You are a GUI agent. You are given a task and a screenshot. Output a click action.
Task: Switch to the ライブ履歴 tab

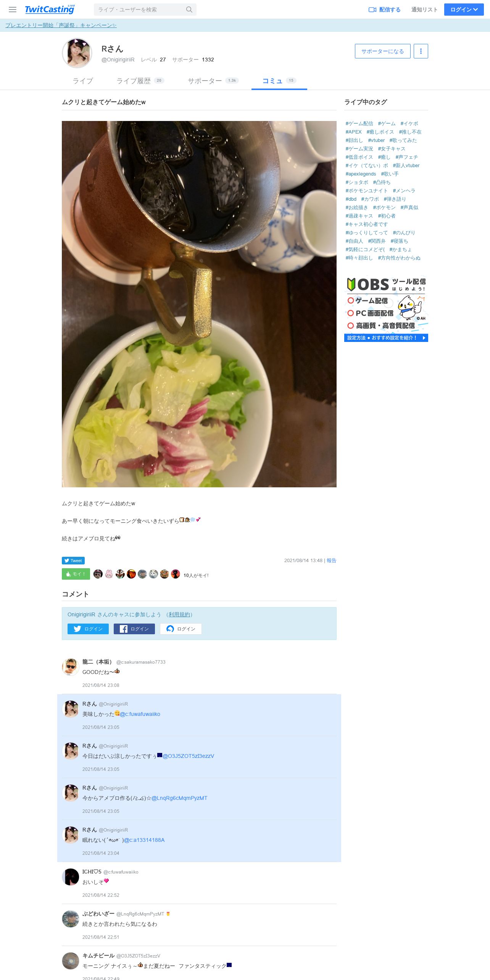[140, 81]
